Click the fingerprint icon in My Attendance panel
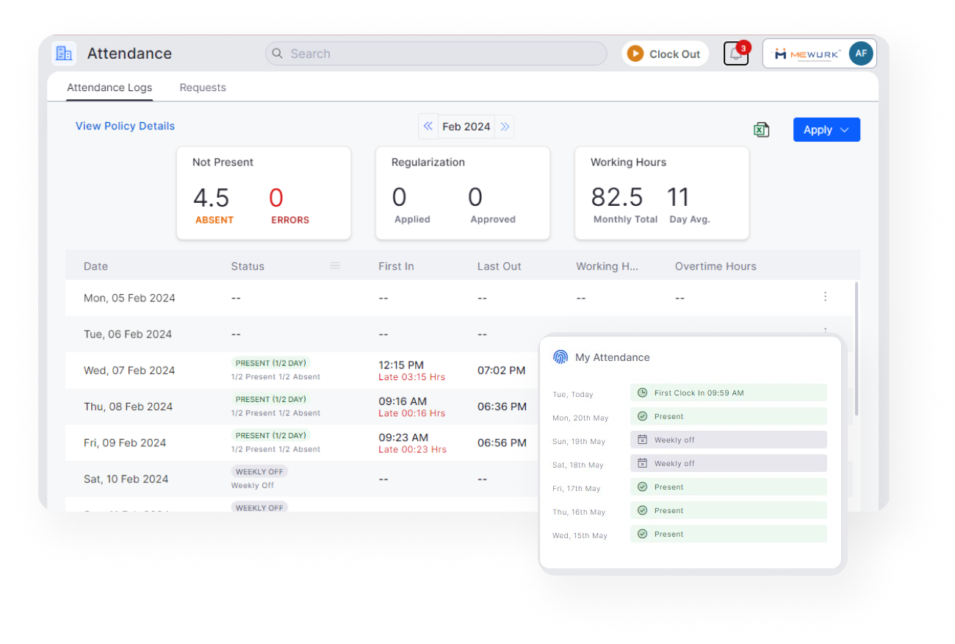955x644 pixels. (x=561, y=357)
